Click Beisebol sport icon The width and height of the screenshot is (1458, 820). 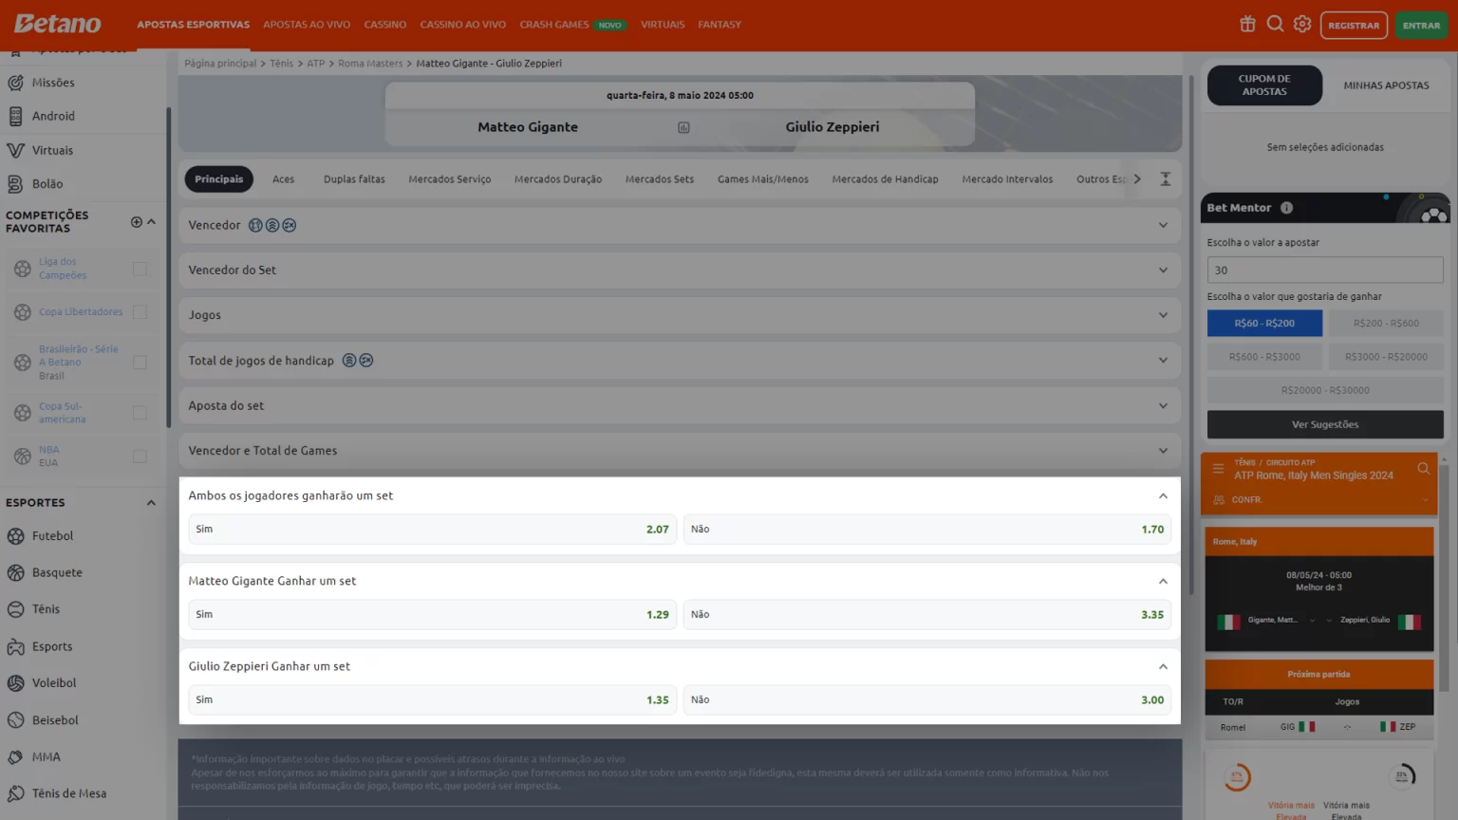pos(16,719)
